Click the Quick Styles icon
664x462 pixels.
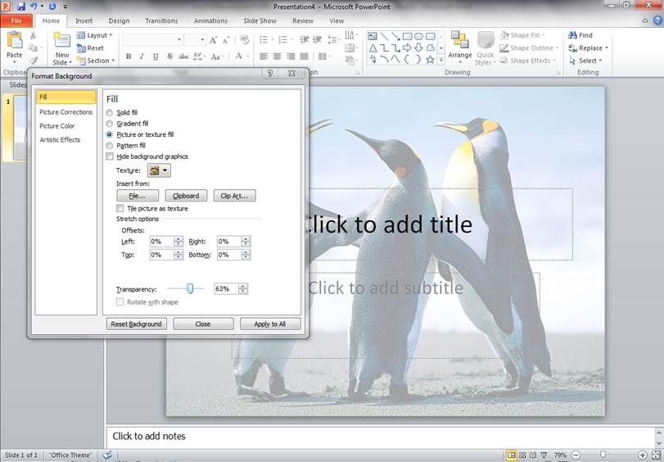486,43
